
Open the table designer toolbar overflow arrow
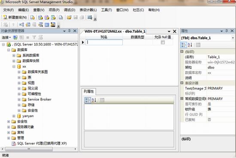pyautogui.click(x=58, y=26)
